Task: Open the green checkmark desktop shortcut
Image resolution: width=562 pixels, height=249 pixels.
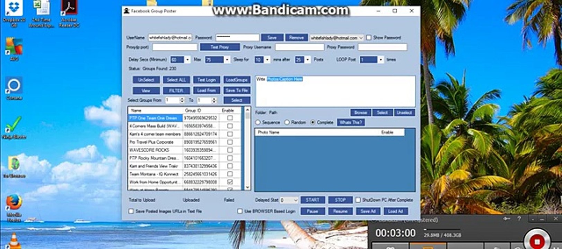Action: (14, 127)
